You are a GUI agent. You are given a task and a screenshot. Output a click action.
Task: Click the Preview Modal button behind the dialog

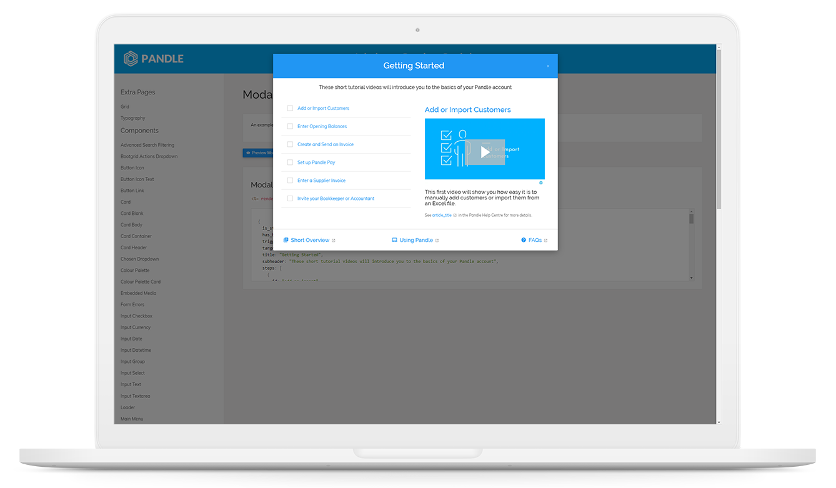click(258, 152)
